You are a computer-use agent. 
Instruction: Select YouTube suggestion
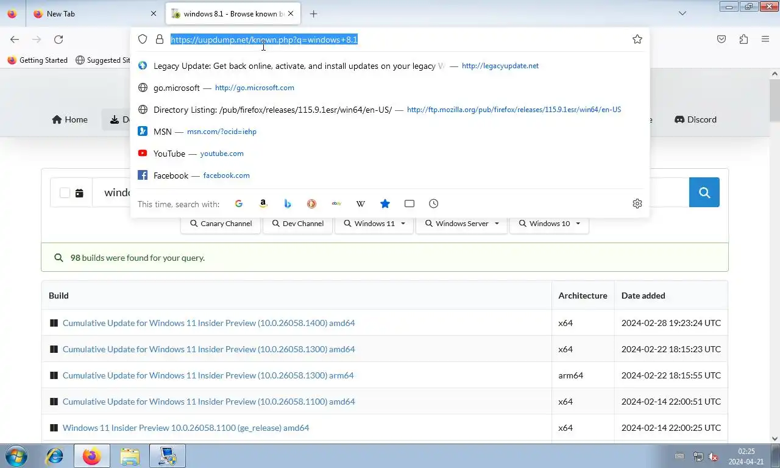(x=390, y=154)
